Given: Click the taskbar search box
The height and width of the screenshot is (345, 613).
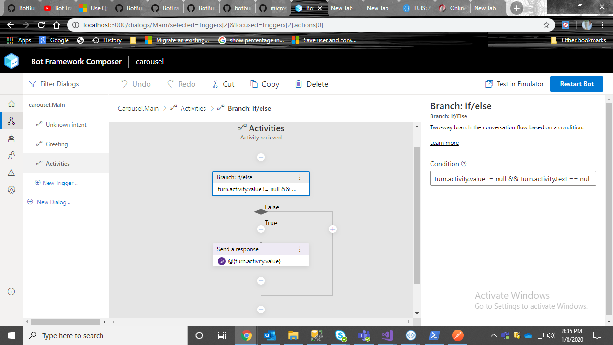Looking at the screenshot, I should click(x=105, y=335).
